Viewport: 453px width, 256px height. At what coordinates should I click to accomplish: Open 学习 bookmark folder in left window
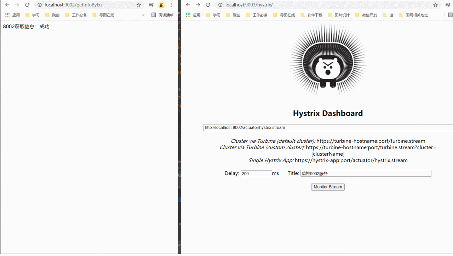tap(33, 15)
